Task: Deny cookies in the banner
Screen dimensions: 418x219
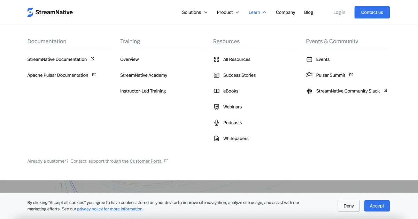Action: click(x=349, y=206)
